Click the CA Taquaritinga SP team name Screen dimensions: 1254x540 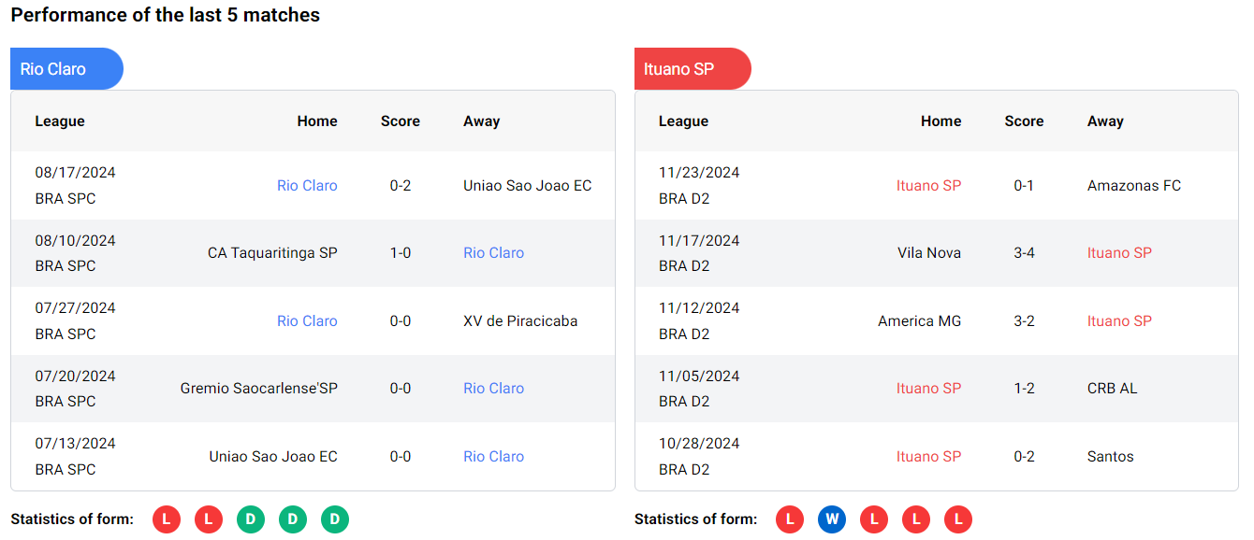tap(272, 253)
